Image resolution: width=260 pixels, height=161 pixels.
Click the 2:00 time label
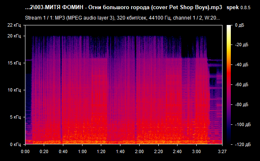tap(139, 151)
